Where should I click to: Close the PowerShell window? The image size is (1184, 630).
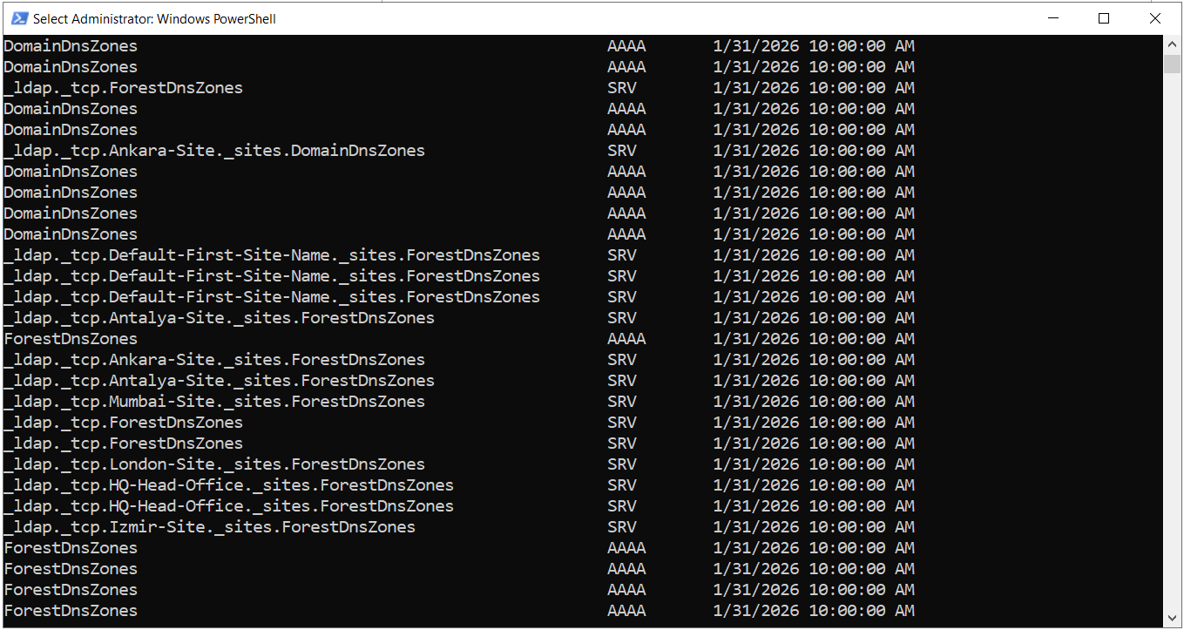click(1155, 18)
